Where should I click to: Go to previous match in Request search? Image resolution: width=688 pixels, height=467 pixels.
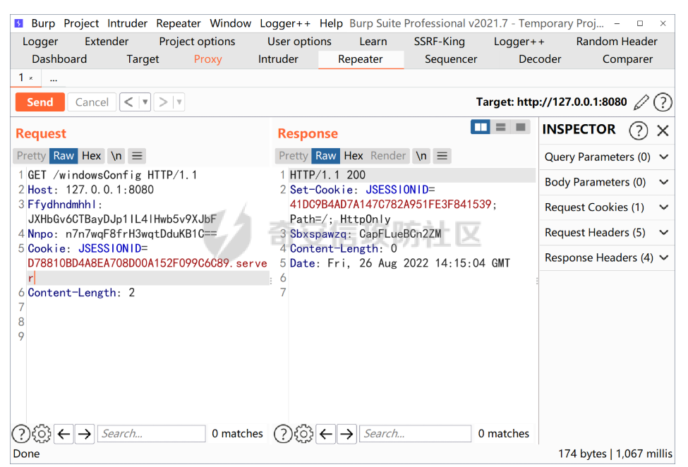click(64, 434)
